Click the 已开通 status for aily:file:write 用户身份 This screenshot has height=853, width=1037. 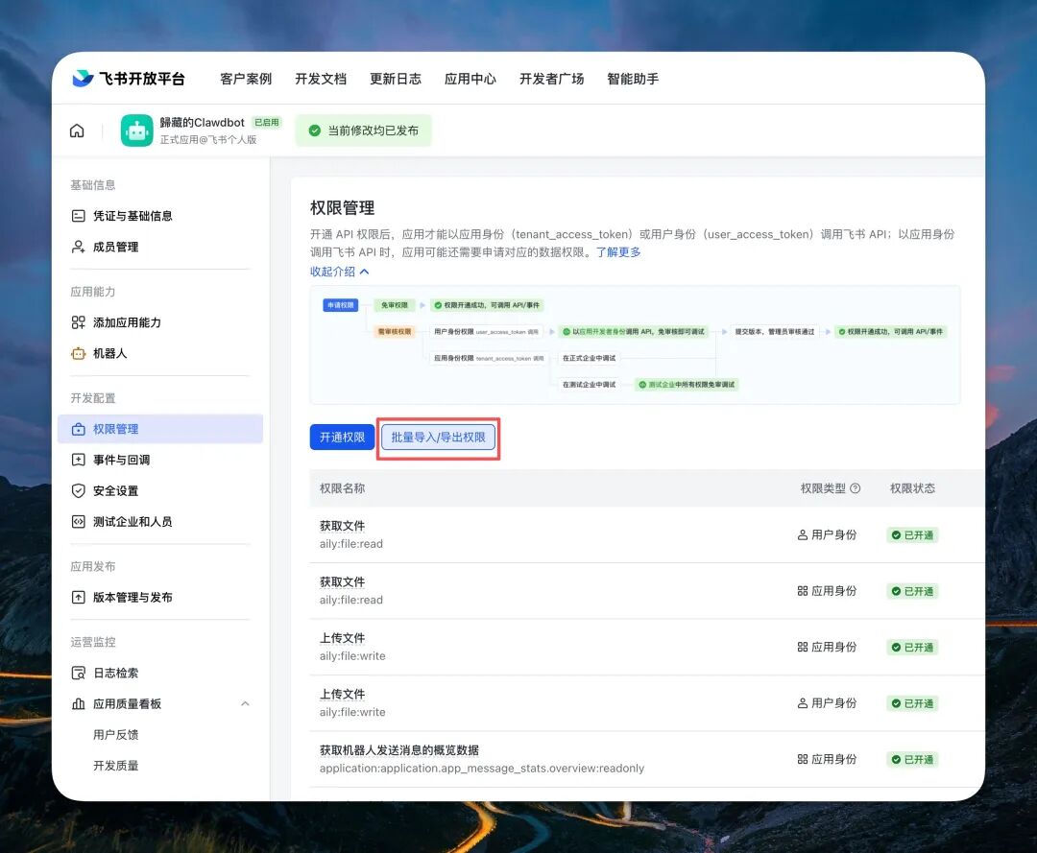coord(911,702)
